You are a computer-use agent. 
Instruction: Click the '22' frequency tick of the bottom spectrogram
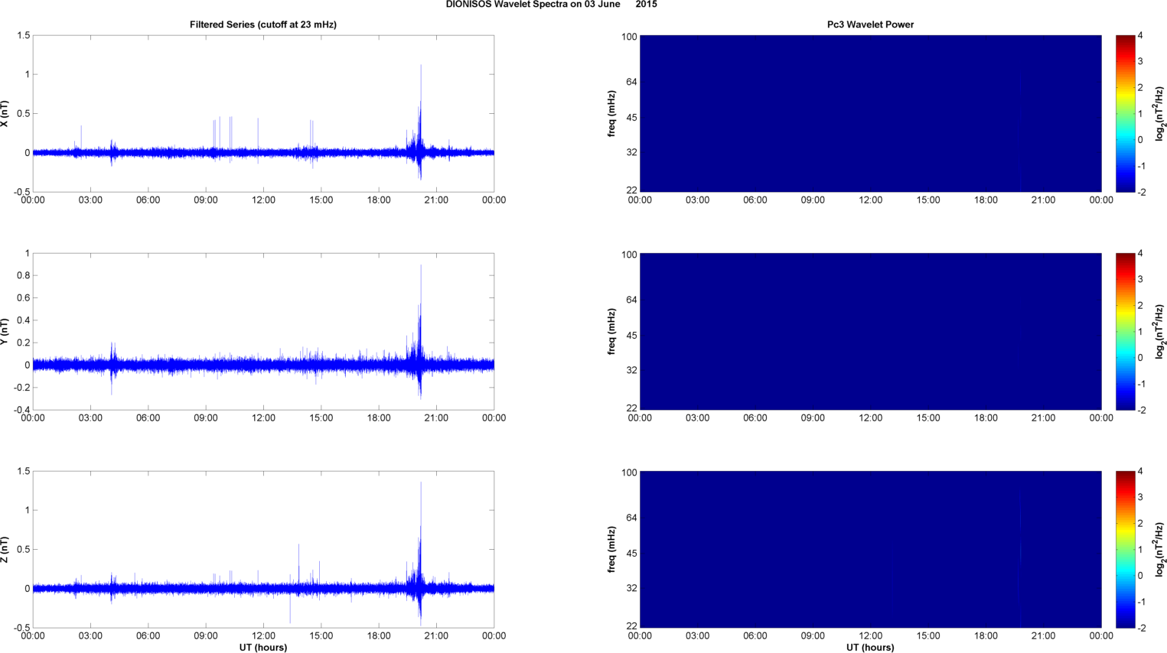(631, 626)
